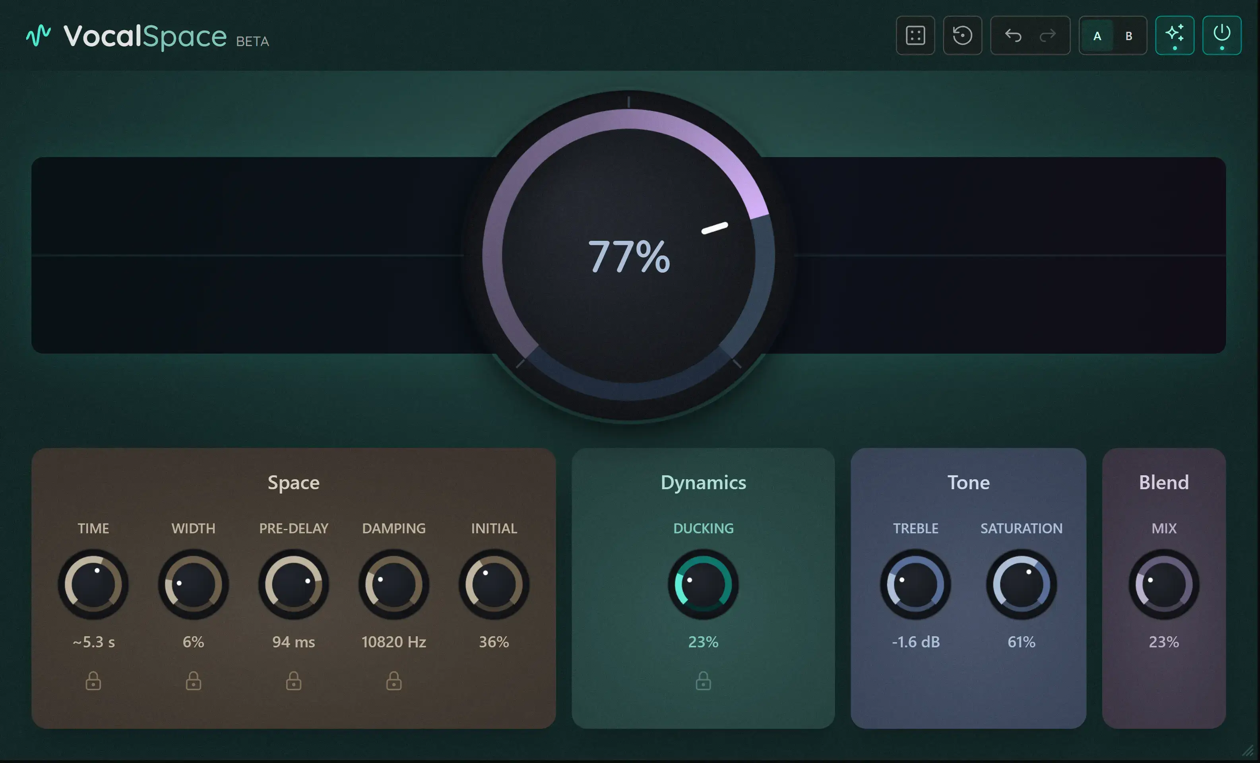This screenshot has height=763, width=1260.
Task: Click the BETA label
Action: 253,41
